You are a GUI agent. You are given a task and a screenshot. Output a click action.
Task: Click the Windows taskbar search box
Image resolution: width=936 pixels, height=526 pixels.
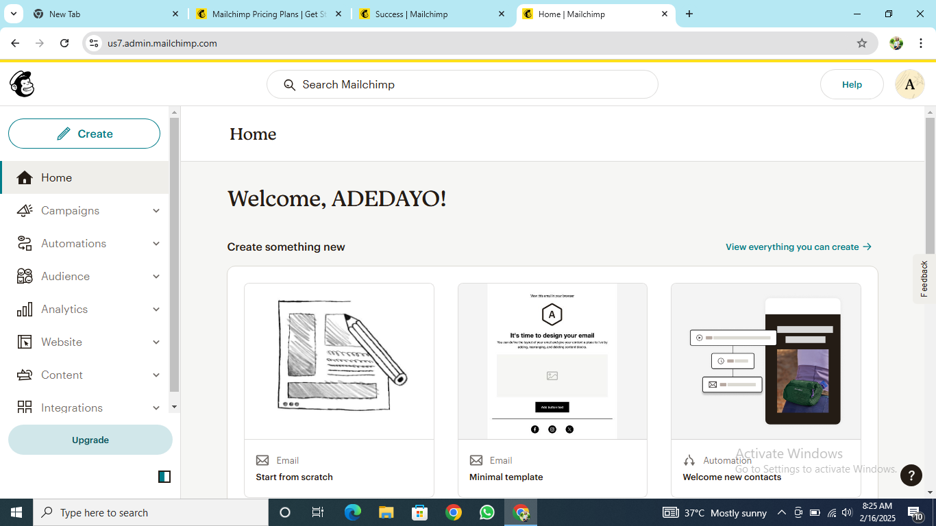pyautogui.click(x=150, y=512)
